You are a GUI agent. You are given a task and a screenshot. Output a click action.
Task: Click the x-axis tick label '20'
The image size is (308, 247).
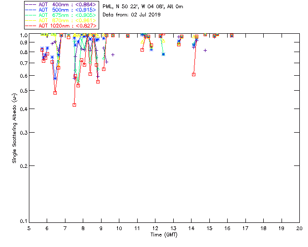tap(299, 228)
